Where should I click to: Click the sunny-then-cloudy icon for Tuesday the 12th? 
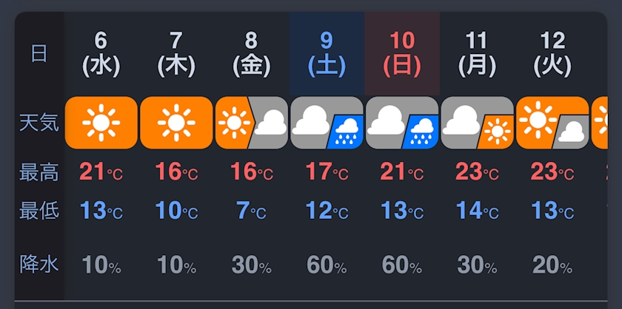coord(552,122)
